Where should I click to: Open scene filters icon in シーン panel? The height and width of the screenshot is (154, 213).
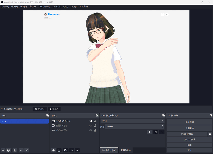[15, 150]
